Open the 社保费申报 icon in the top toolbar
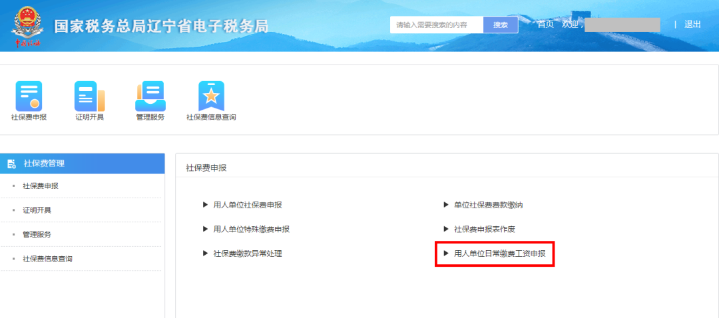719x318 pixels. click(x=29, y=96)
